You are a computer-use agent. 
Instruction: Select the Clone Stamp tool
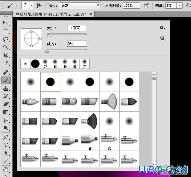[6, 88]
